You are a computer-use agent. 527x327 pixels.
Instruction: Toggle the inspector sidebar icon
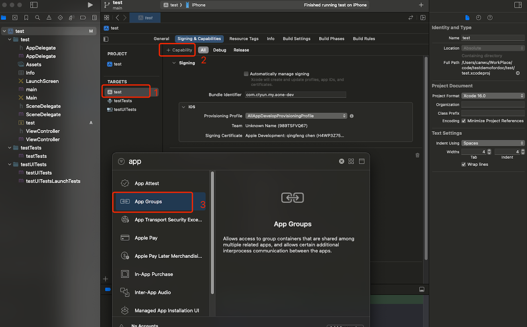pos(518,5)
